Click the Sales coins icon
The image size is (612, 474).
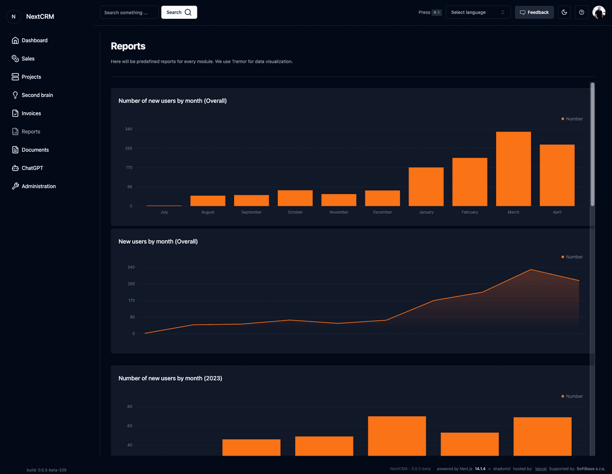point(15,59)
